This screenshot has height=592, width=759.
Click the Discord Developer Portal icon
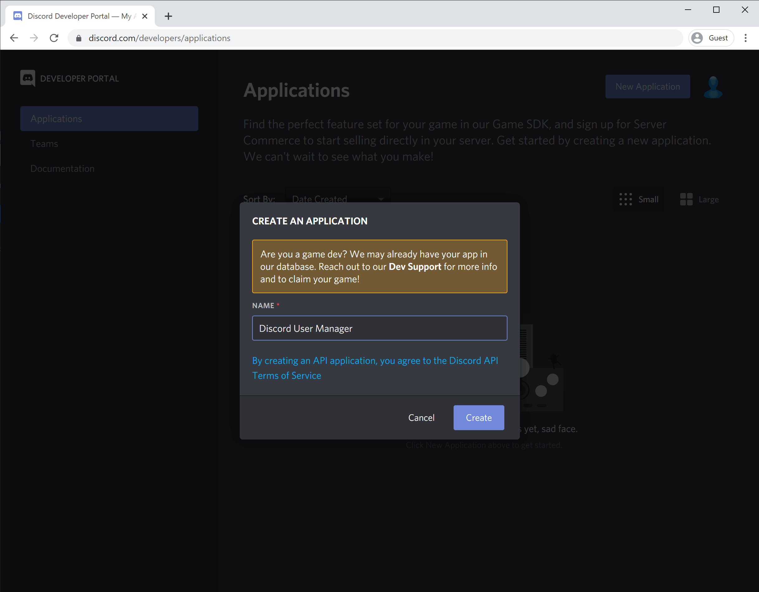click(27, 78)
